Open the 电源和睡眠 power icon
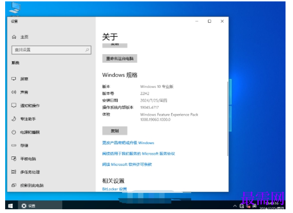 pyautogui.click(x=14, y=132)
